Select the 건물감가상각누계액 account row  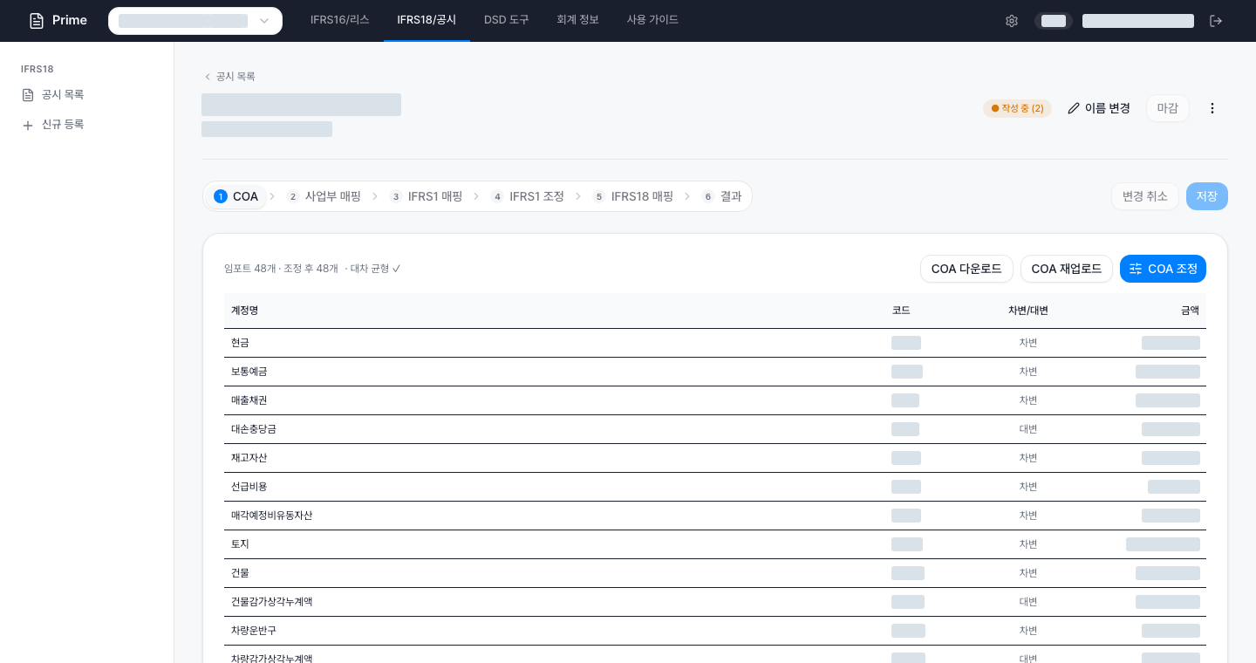click(x=715, y=602)
